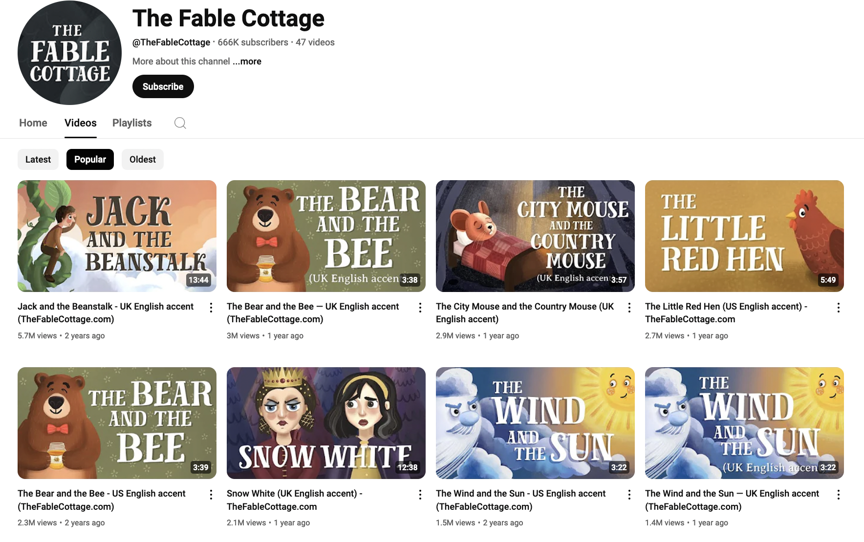
Task: Click '1.4M views • 1 year ago' text
Action: click(687, 522)
